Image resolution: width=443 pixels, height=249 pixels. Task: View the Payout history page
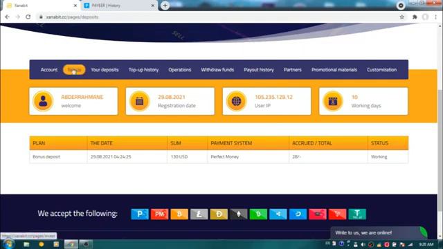coord(259,70)
